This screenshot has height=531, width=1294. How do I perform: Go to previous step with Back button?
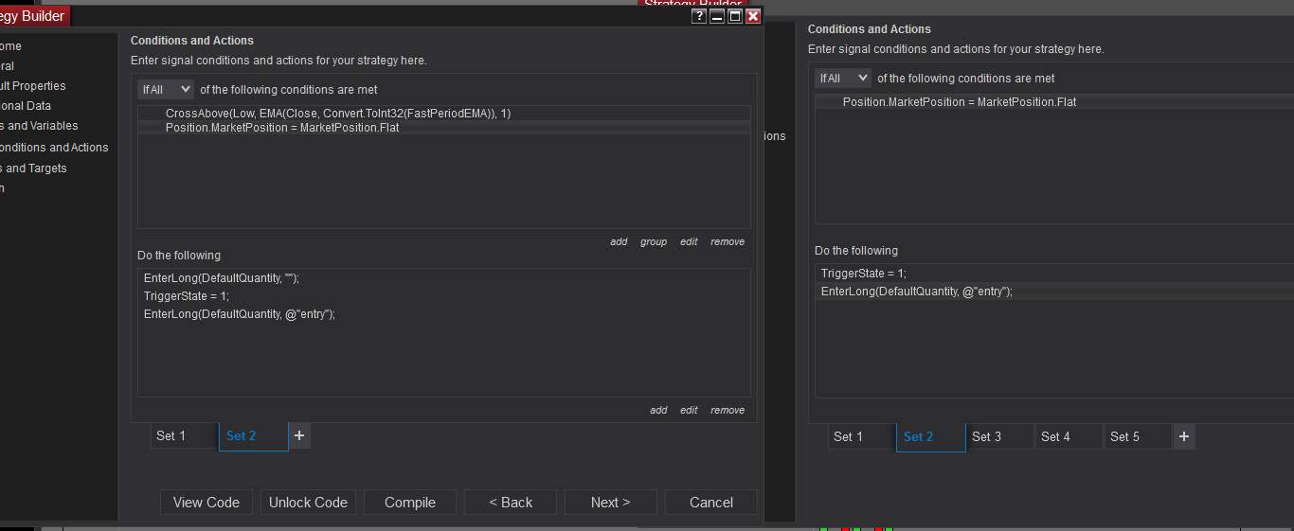pos(511,503)
